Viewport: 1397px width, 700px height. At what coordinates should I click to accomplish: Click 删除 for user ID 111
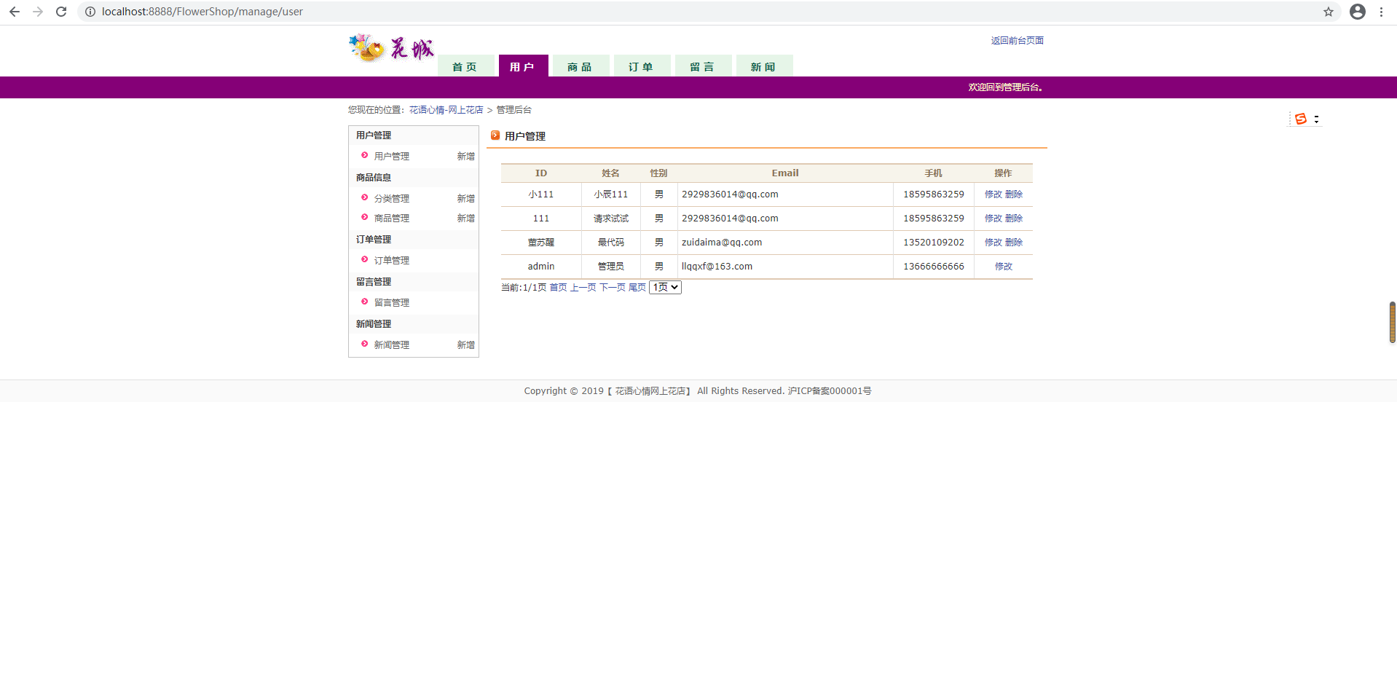[x=1014, y=219]
